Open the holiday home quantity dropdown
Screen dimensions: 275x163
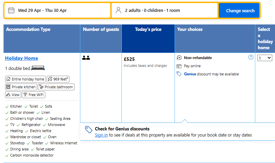coord(265,58)
